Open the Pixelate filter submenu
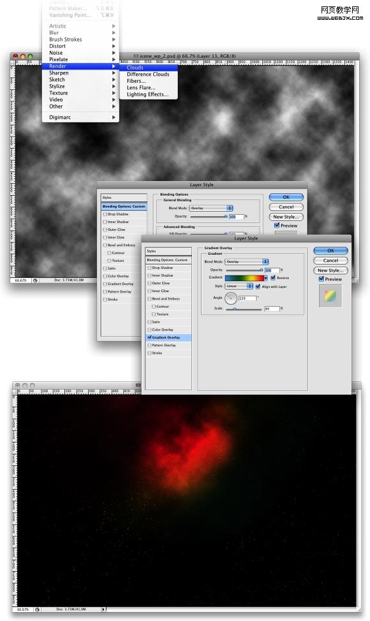 point(80,59)
